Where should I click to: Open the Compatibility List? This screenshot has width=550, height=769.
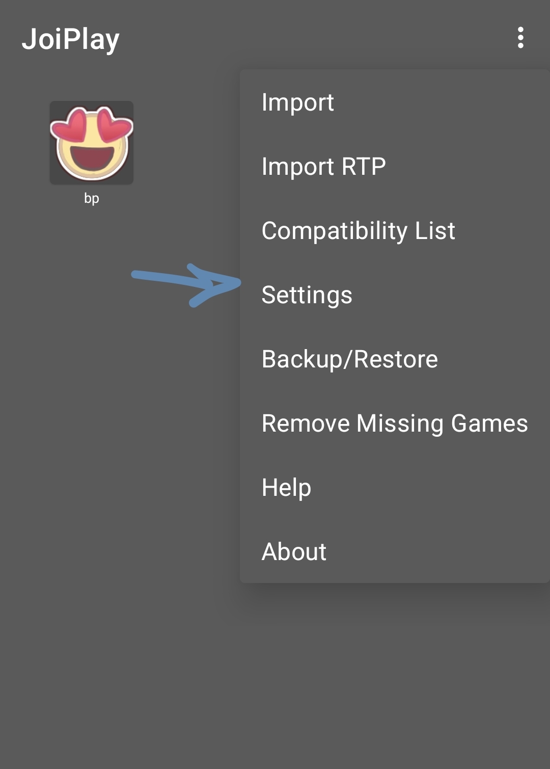tap(395, 230)
